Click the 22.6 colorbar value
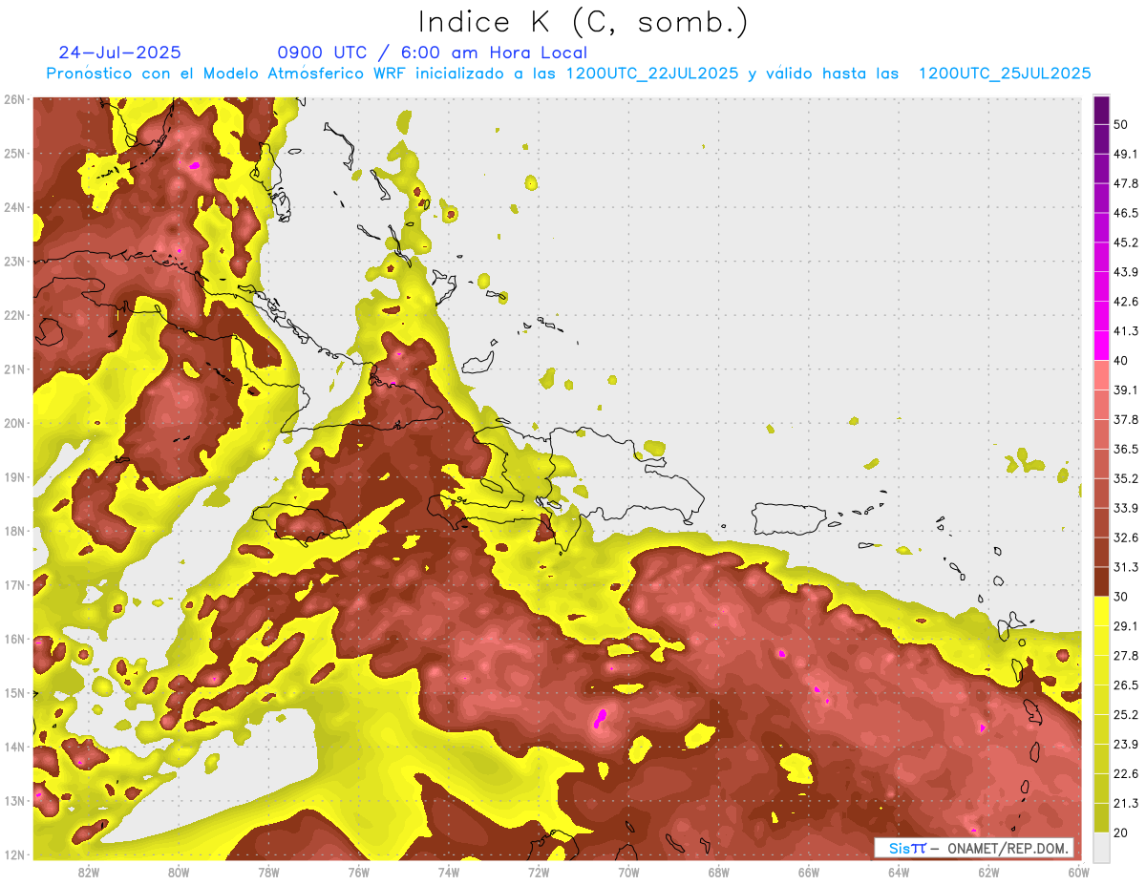 pyautogui.click(x=1126, y=774)
